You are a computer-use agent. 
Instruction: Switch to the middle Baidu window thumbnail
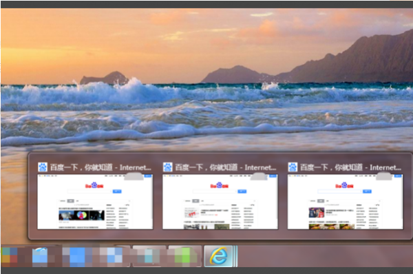pyautogui.click(x=220, y=202)
